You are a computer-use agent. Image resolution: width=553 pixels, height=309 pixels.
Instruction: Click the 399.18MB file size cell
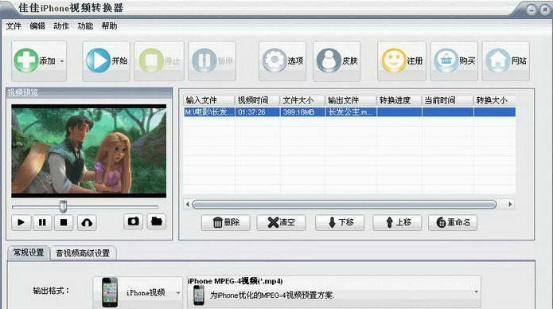(302, 112)
